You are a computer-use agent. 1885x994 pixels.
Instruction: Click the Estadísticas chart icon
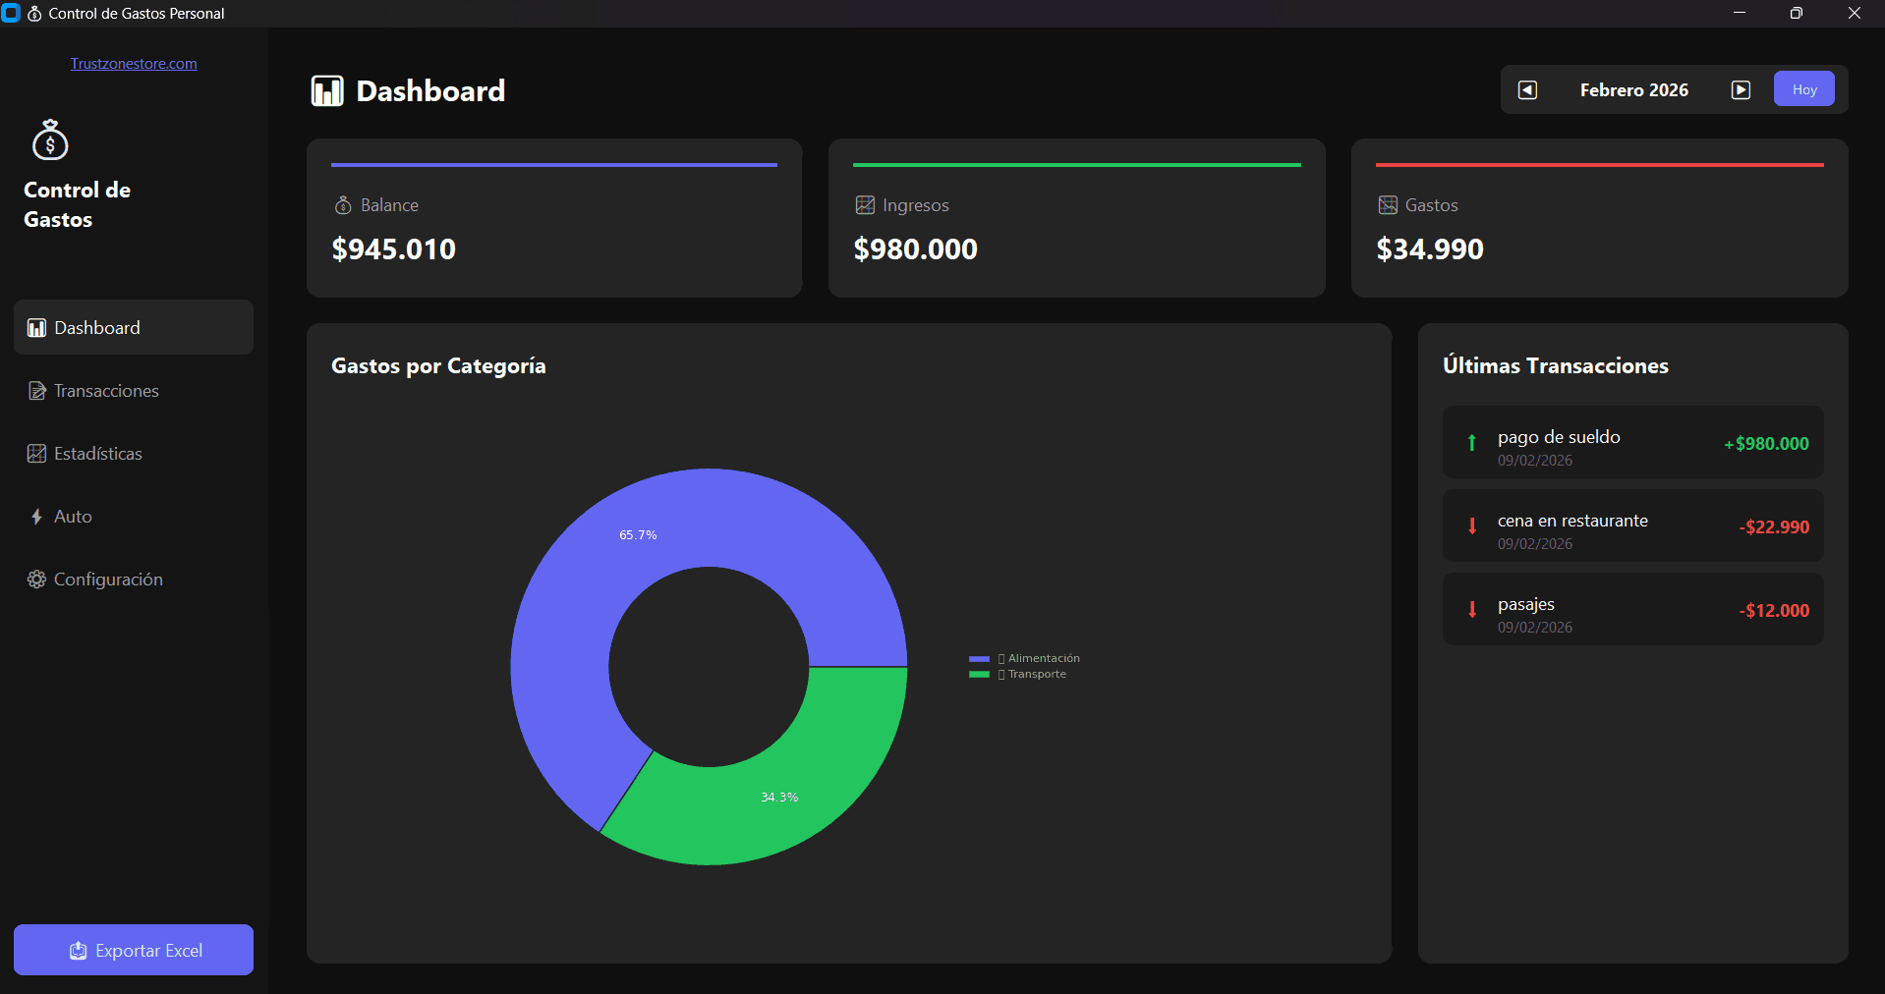point(35,453)
